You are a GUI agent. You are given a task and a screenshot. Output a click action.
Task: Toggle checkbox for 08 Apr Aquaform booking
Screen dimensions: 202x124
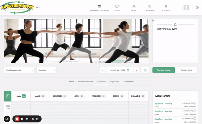(195, 103)
